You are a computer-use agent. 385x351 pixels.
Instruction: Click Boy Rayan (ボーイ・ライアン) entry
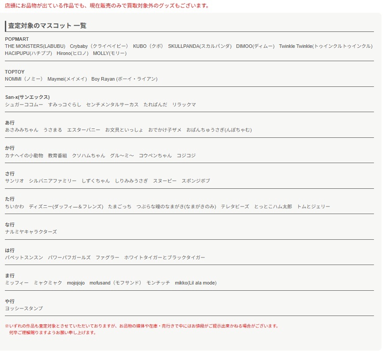pos(124,79)
